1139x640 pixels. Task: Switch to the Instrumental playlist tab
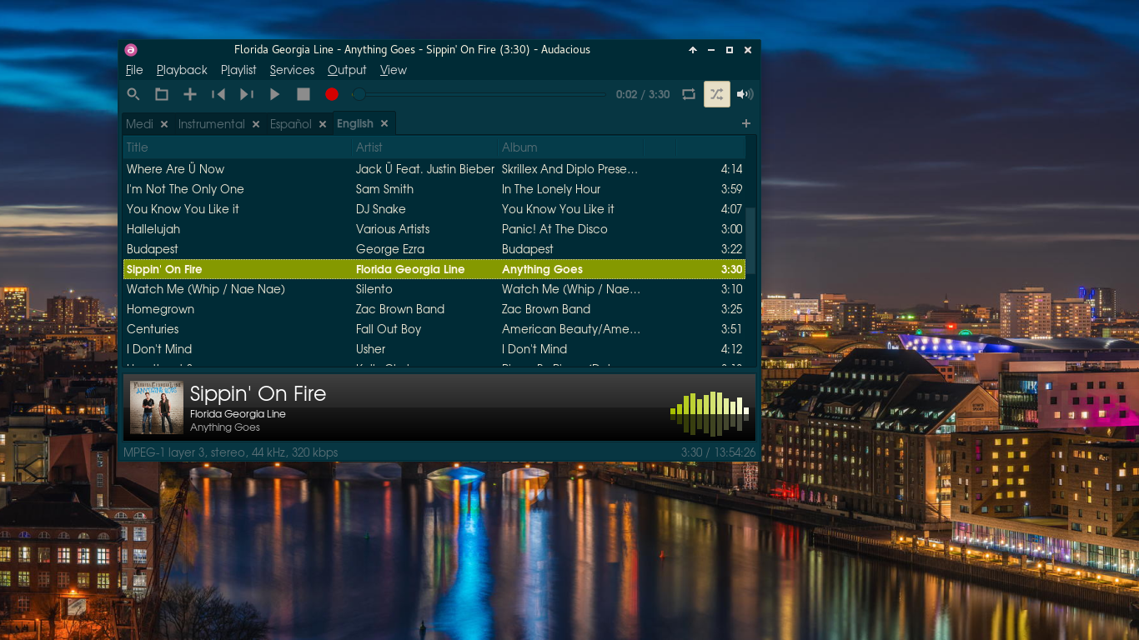click(210, 123)
